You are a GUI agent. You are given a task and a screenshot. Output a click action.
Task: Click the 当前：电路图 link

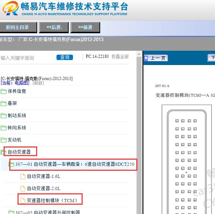click(x=15, y=83)
